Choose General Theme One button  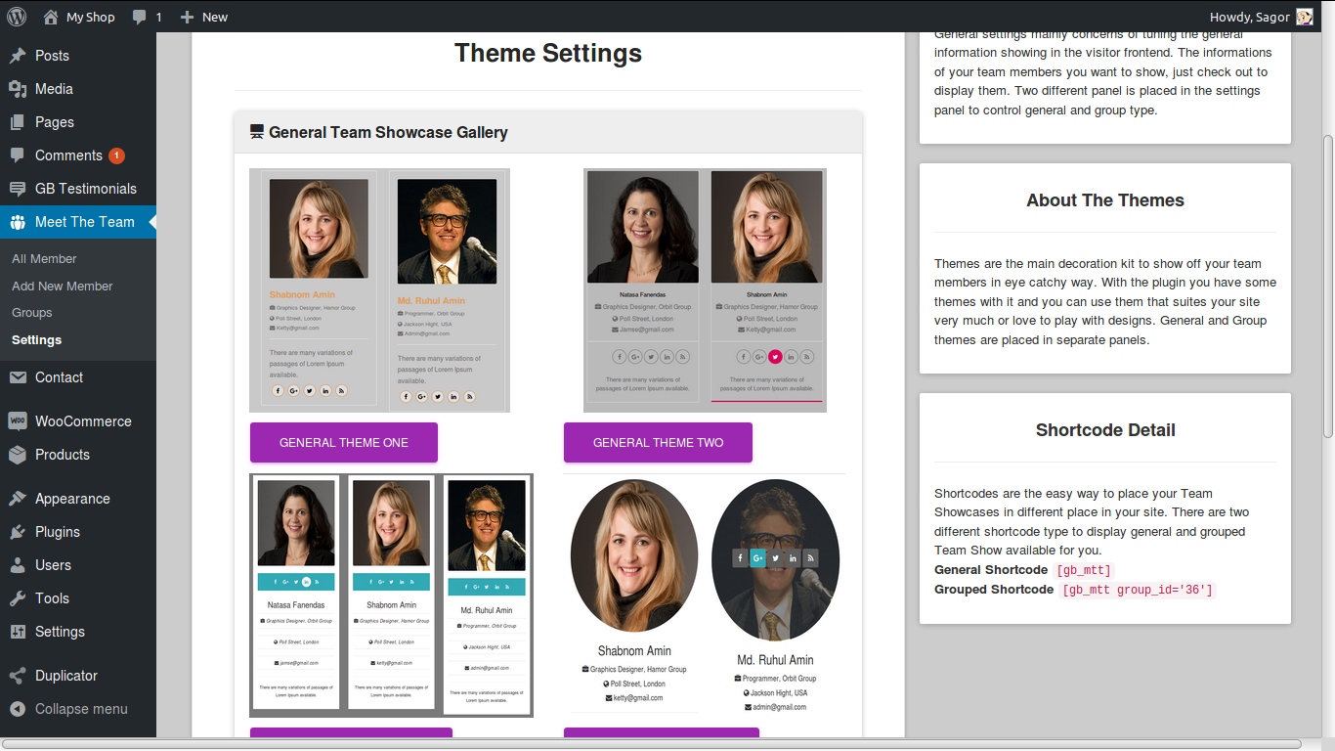[344, 443]
